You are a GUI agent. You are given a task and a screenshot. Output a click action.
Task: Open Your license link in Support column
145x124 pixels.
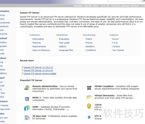118,50
